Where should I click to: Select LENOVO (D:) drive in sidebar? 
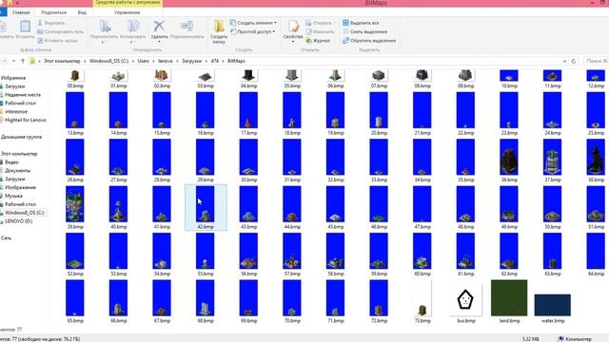pyautogui.click(x=18, y=221)
